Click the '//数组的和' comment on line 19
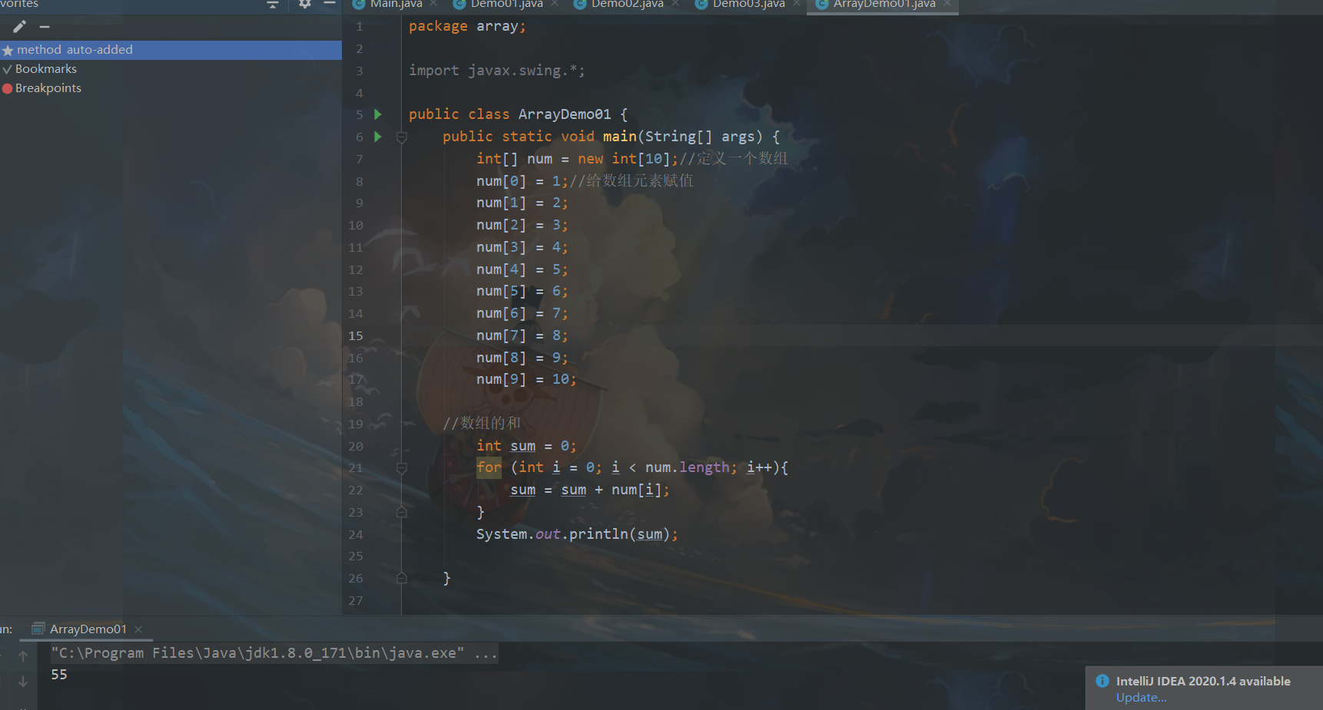The width and height of the screenshot is (1323, 710). pyautogui.click(x=482, y=424)
